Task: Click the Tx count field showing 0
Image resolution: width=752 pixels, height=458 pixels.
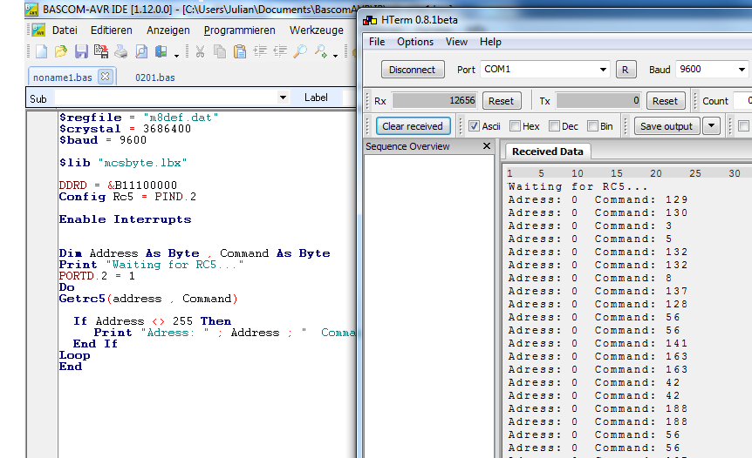Action: [x=598, y=100]
